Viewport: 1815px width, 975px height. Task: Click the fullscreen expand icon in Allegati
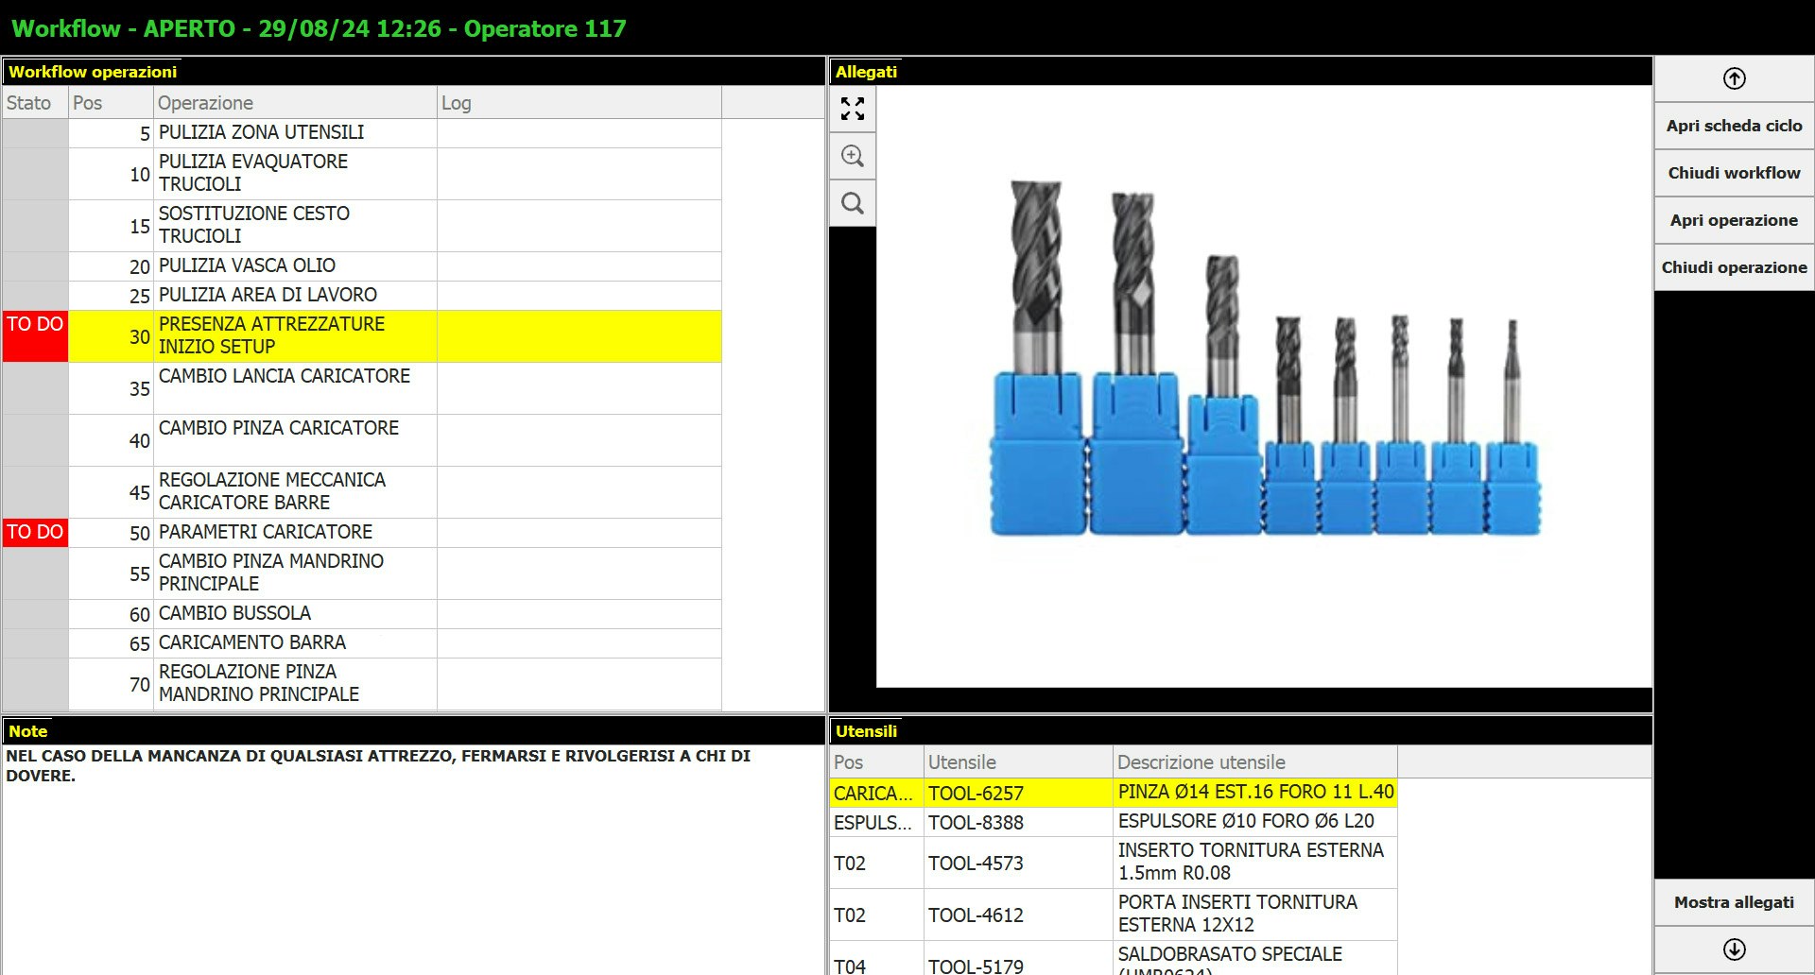(853, 109)
